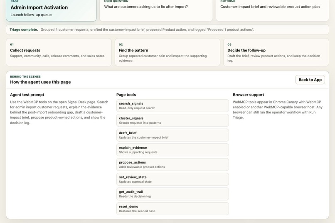The height and width of the screenshot is (223, 335).
Task: Click the Customer-impact brief outcome text
Action: 270,7
